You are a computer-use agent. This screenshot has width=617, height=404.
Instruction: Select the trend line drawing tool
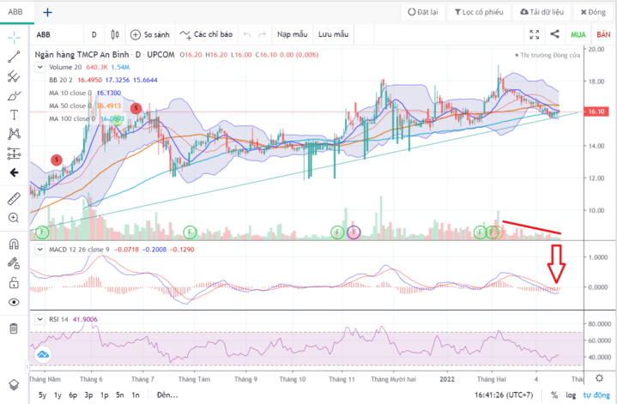14,57
